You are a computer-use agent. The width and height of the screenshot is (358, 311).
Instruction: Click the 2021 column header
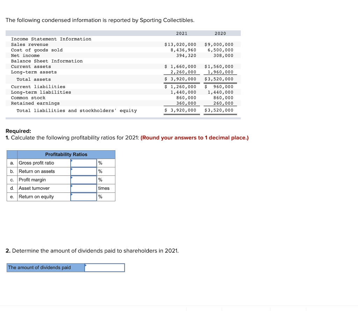coord(182,33)
